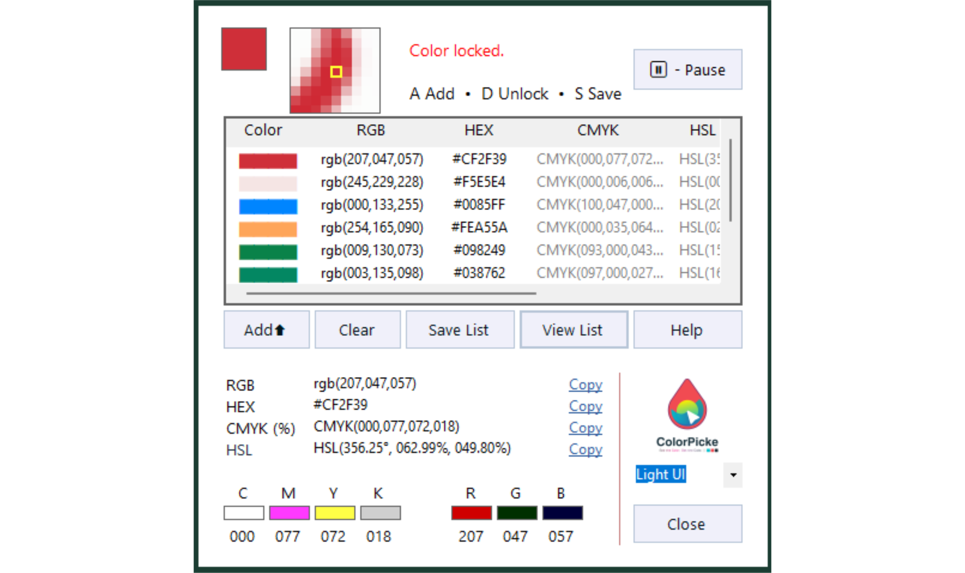The height and width of the screenshot is (573, 965).
Task: Close the ColorPicker window
Action: (x=688, y=524)
